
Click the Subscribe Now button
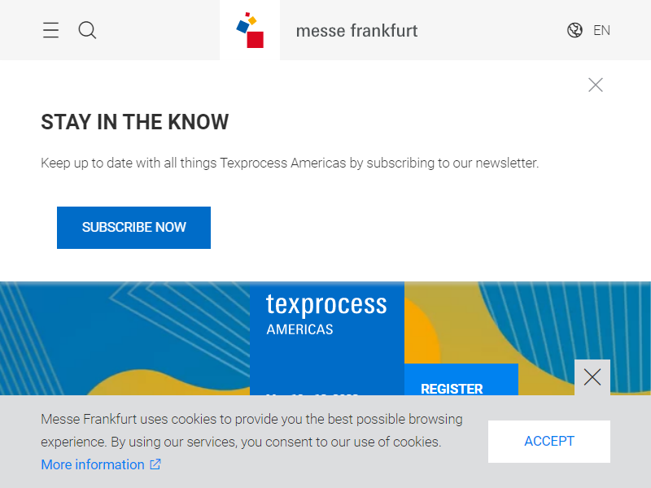point(133,228)
